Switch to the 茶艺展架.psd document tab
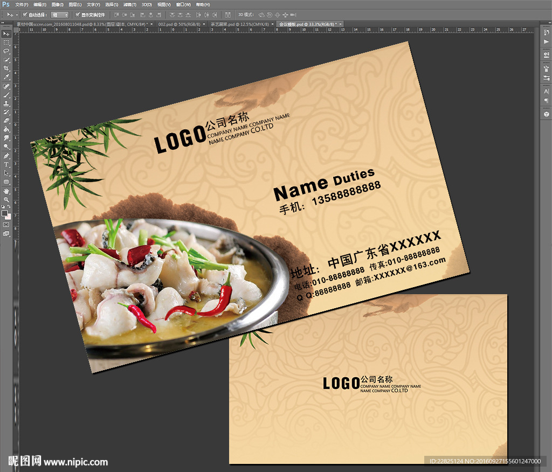Screen dimensions: 552x472 tap(239, 24)
